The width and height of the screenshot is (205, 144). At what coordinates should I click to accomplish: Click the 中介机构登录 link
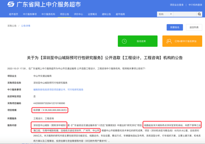[x=195, y=5]
